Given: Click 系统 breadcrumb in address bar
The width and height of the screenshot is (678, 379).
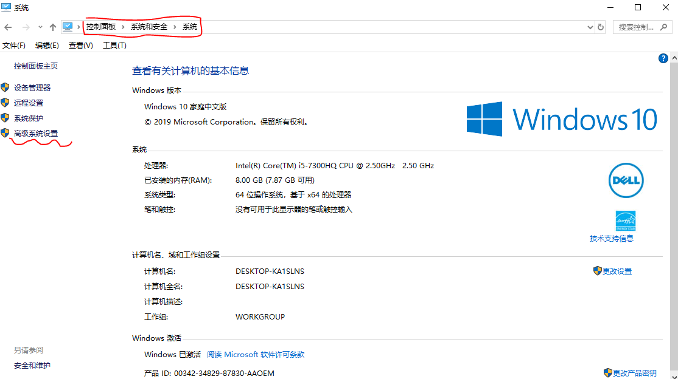Looking at the screenshot, I should tap(190, 27).
